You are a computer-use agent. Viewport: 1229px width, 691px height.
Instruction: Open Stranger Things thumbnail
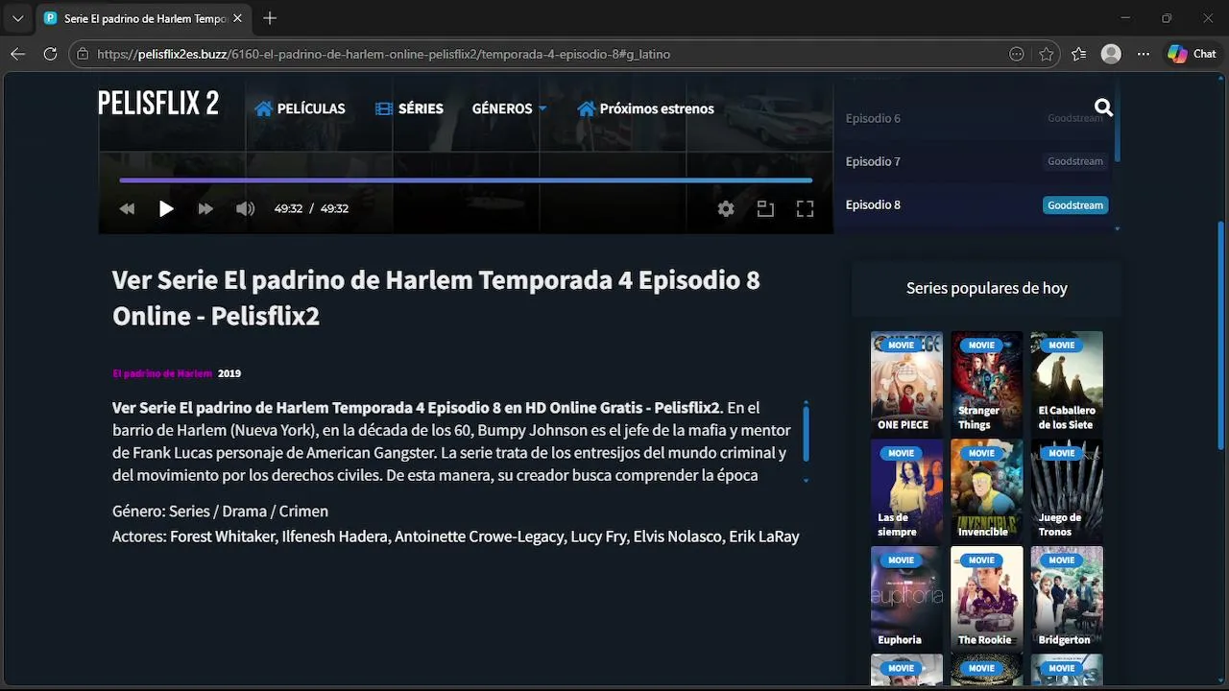[x=987, y=383]
